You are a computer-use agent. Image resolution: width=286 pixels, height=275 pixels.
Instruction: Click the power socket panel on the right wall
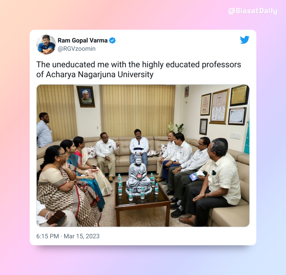click(x=235, y=136)
